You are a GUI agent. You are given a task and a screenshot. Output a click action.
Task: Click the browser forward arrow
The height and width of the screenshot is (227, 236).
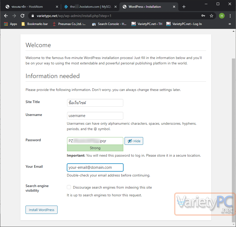(x=14, y=16)
